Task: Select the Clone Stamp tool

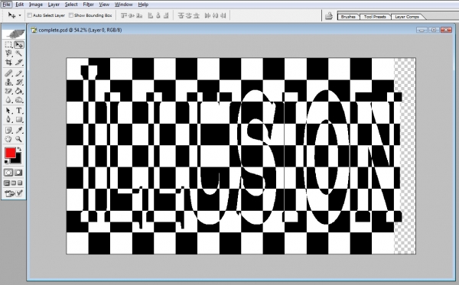Action: click(x=8, y=83)
